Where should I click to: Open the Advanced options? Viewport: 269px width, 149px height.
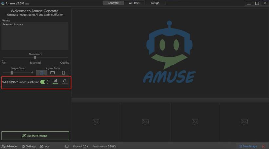tap(10, 146)
